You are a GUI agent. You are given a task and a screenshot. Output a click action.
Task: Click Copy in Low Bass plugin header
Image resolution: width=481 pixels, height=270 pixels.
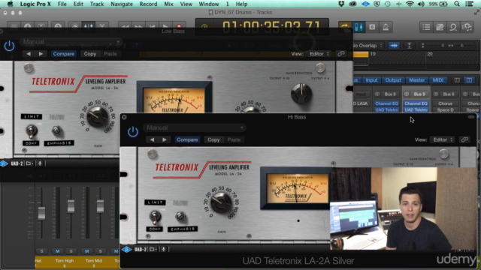(90, 54)
